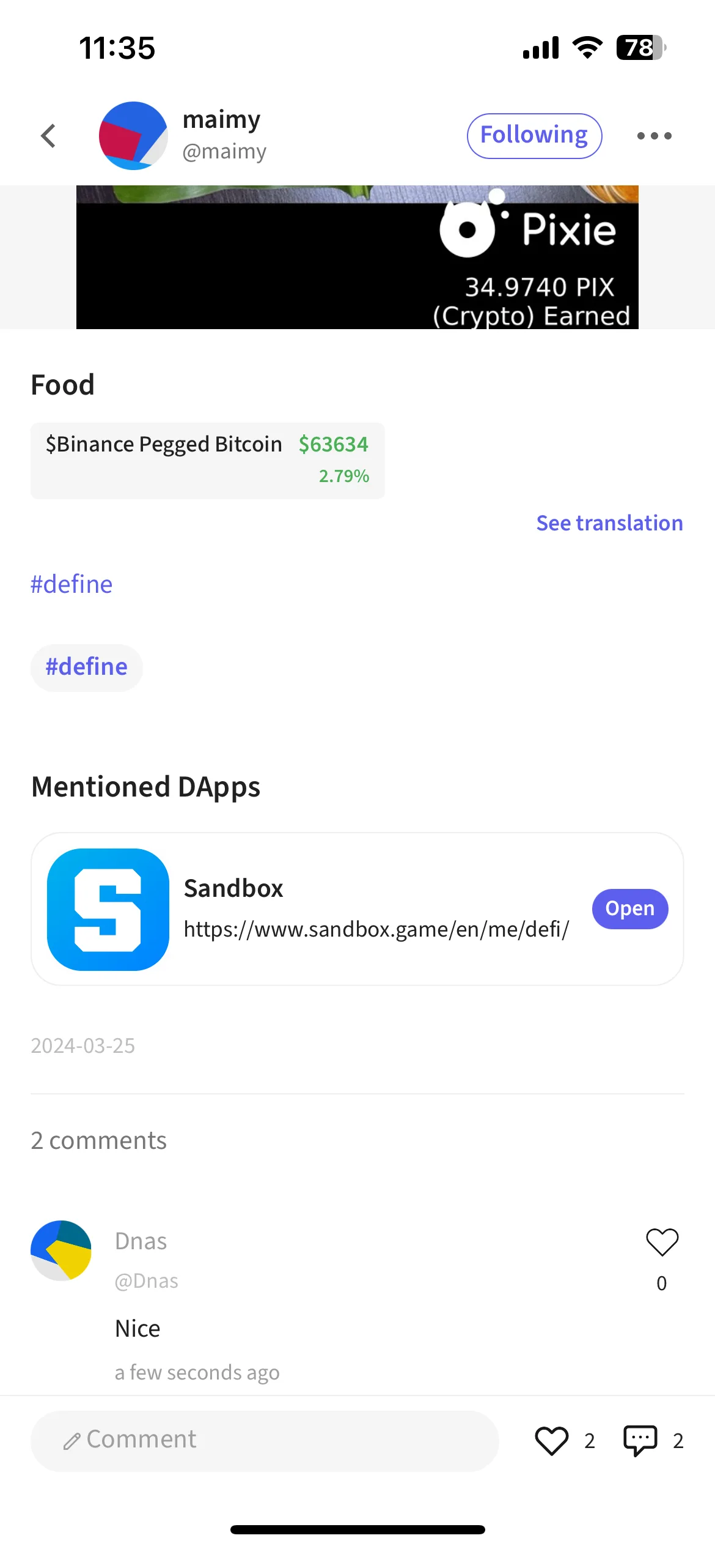Tap the Dnas commenter name

coord(141,1241)
